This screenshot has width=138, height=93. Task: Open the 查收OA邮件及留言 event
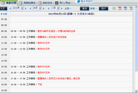[56, 31]
